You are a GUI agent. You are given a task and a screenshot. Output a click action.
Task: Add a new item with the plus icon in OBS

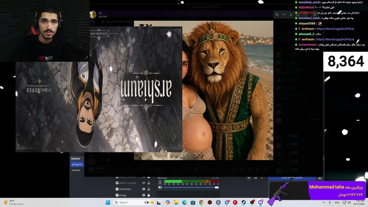[x=249, y=178]
